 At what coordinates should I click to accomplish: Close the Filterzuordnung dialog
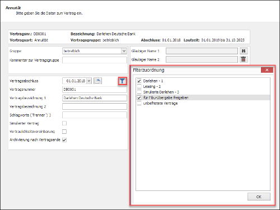tap(267, 70)
